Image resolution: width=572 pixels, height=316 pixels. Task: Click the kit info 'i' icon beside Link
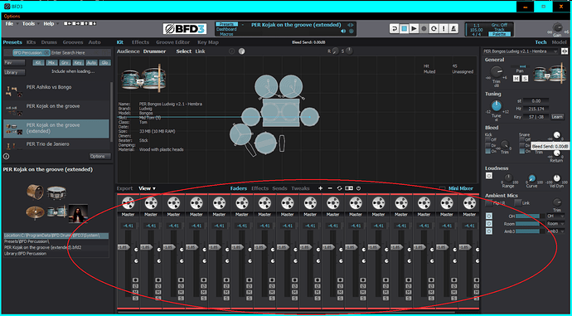tap(231, 51)
